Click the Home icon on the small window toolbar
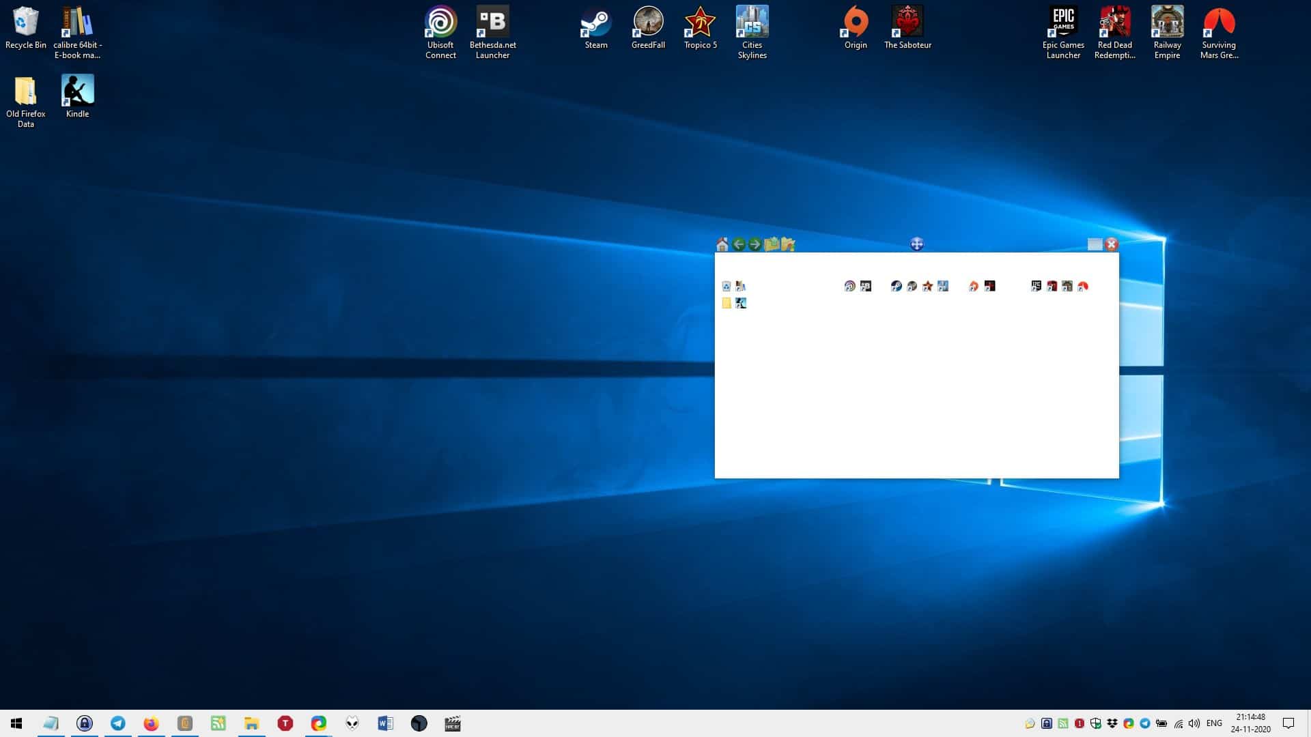Screen dimensions: 1311x737 (722, 244)
